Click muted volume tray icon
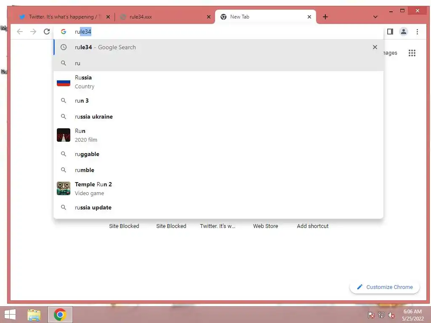Screen dimensions: 431x323 click(391, 315)
